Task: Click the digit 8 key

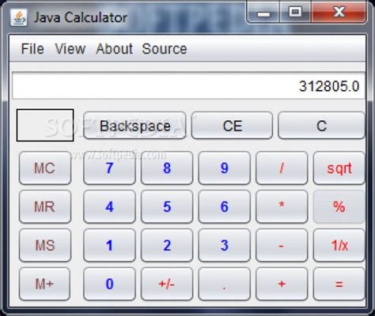Action: [167, 168]
